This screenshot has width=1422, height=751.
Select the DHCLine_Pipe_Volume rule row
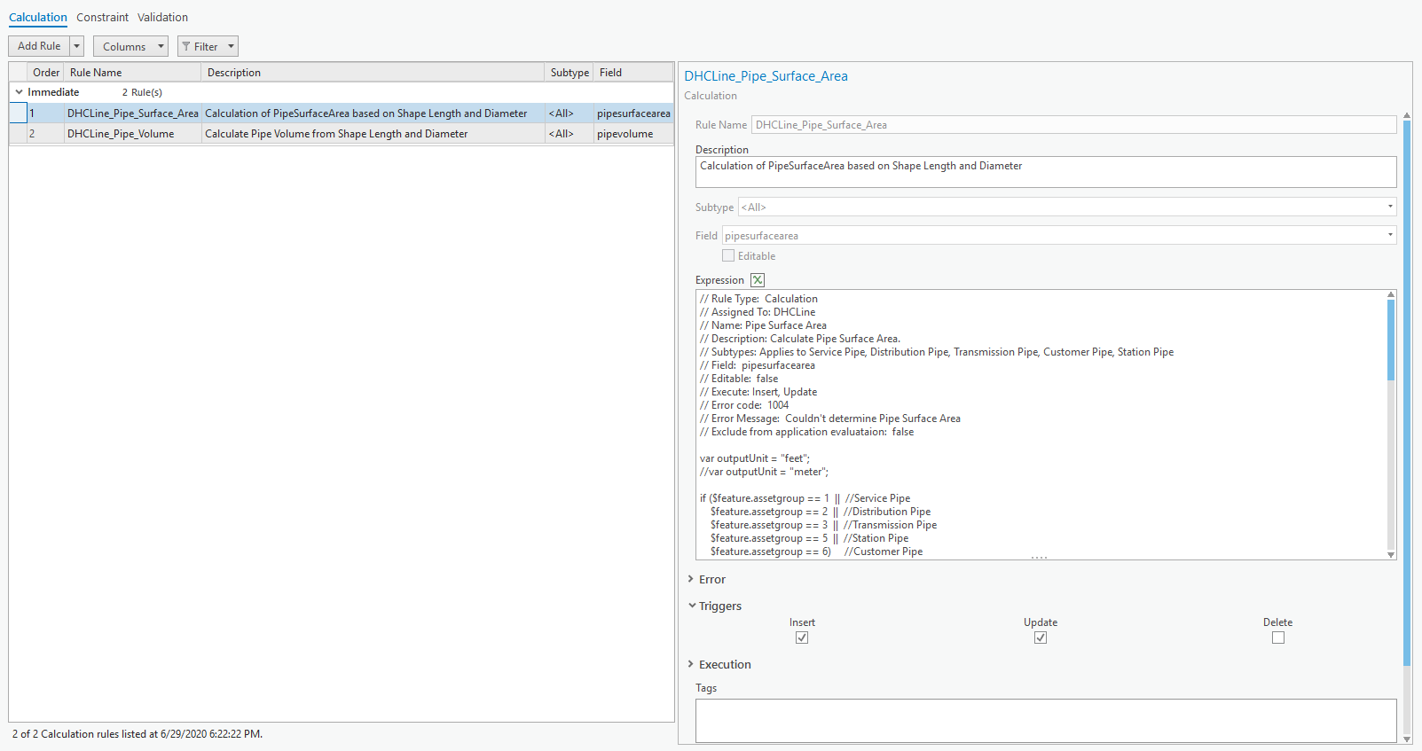[342, 134]
